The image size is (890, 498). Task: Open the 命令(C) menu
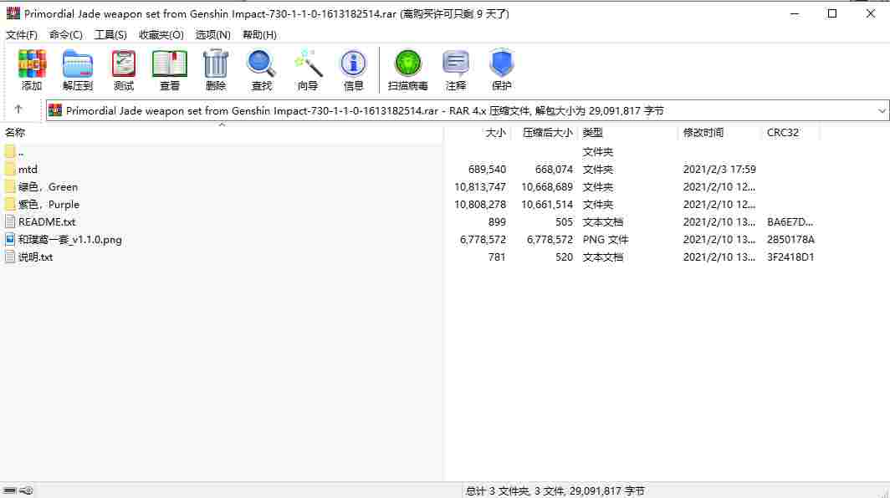coord(66,34)
